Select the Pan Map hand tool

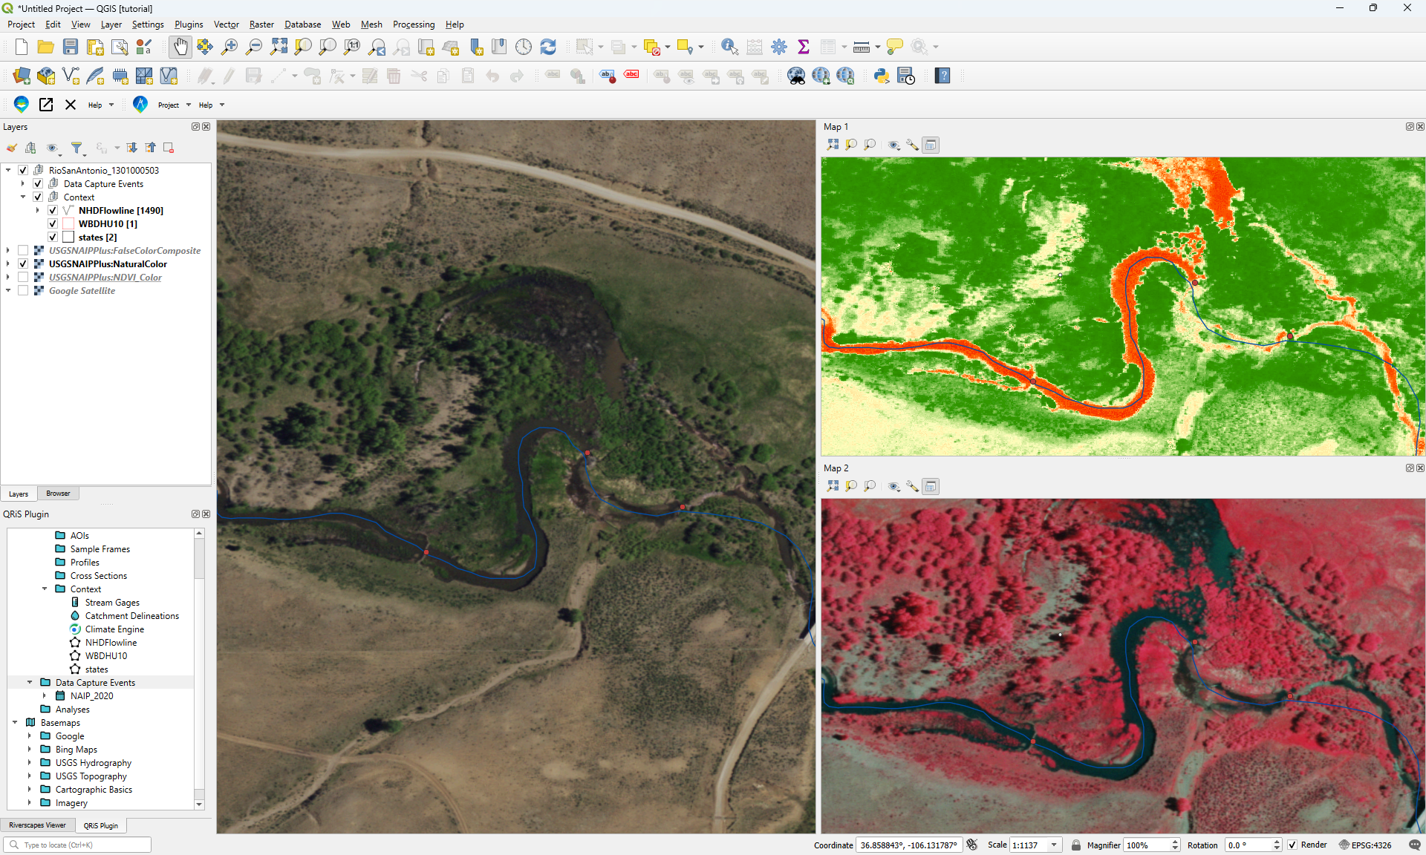[180, 47]
